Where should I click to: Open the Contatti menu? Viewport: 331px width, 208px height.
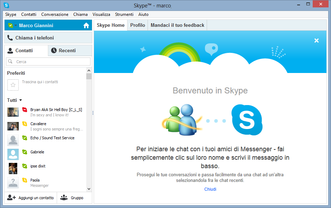[x=29, y=14]
